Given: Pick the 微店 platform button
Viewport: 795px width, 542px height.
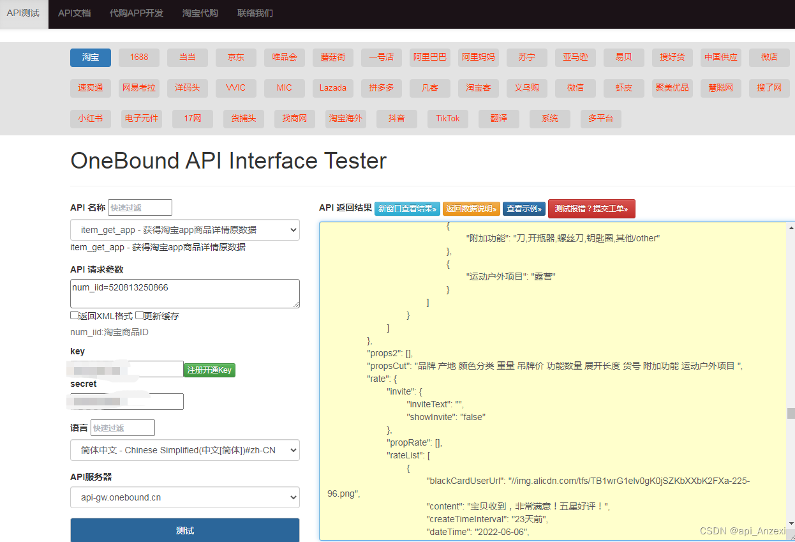Looking at the screenshot, I should (769, 57).
